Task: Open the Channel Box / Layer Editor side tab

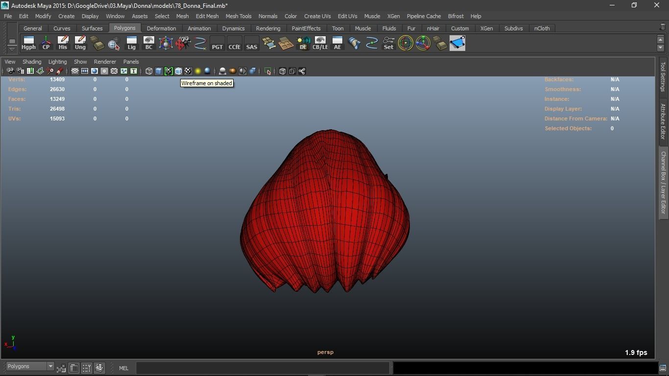Action: [x=663, y=182]
